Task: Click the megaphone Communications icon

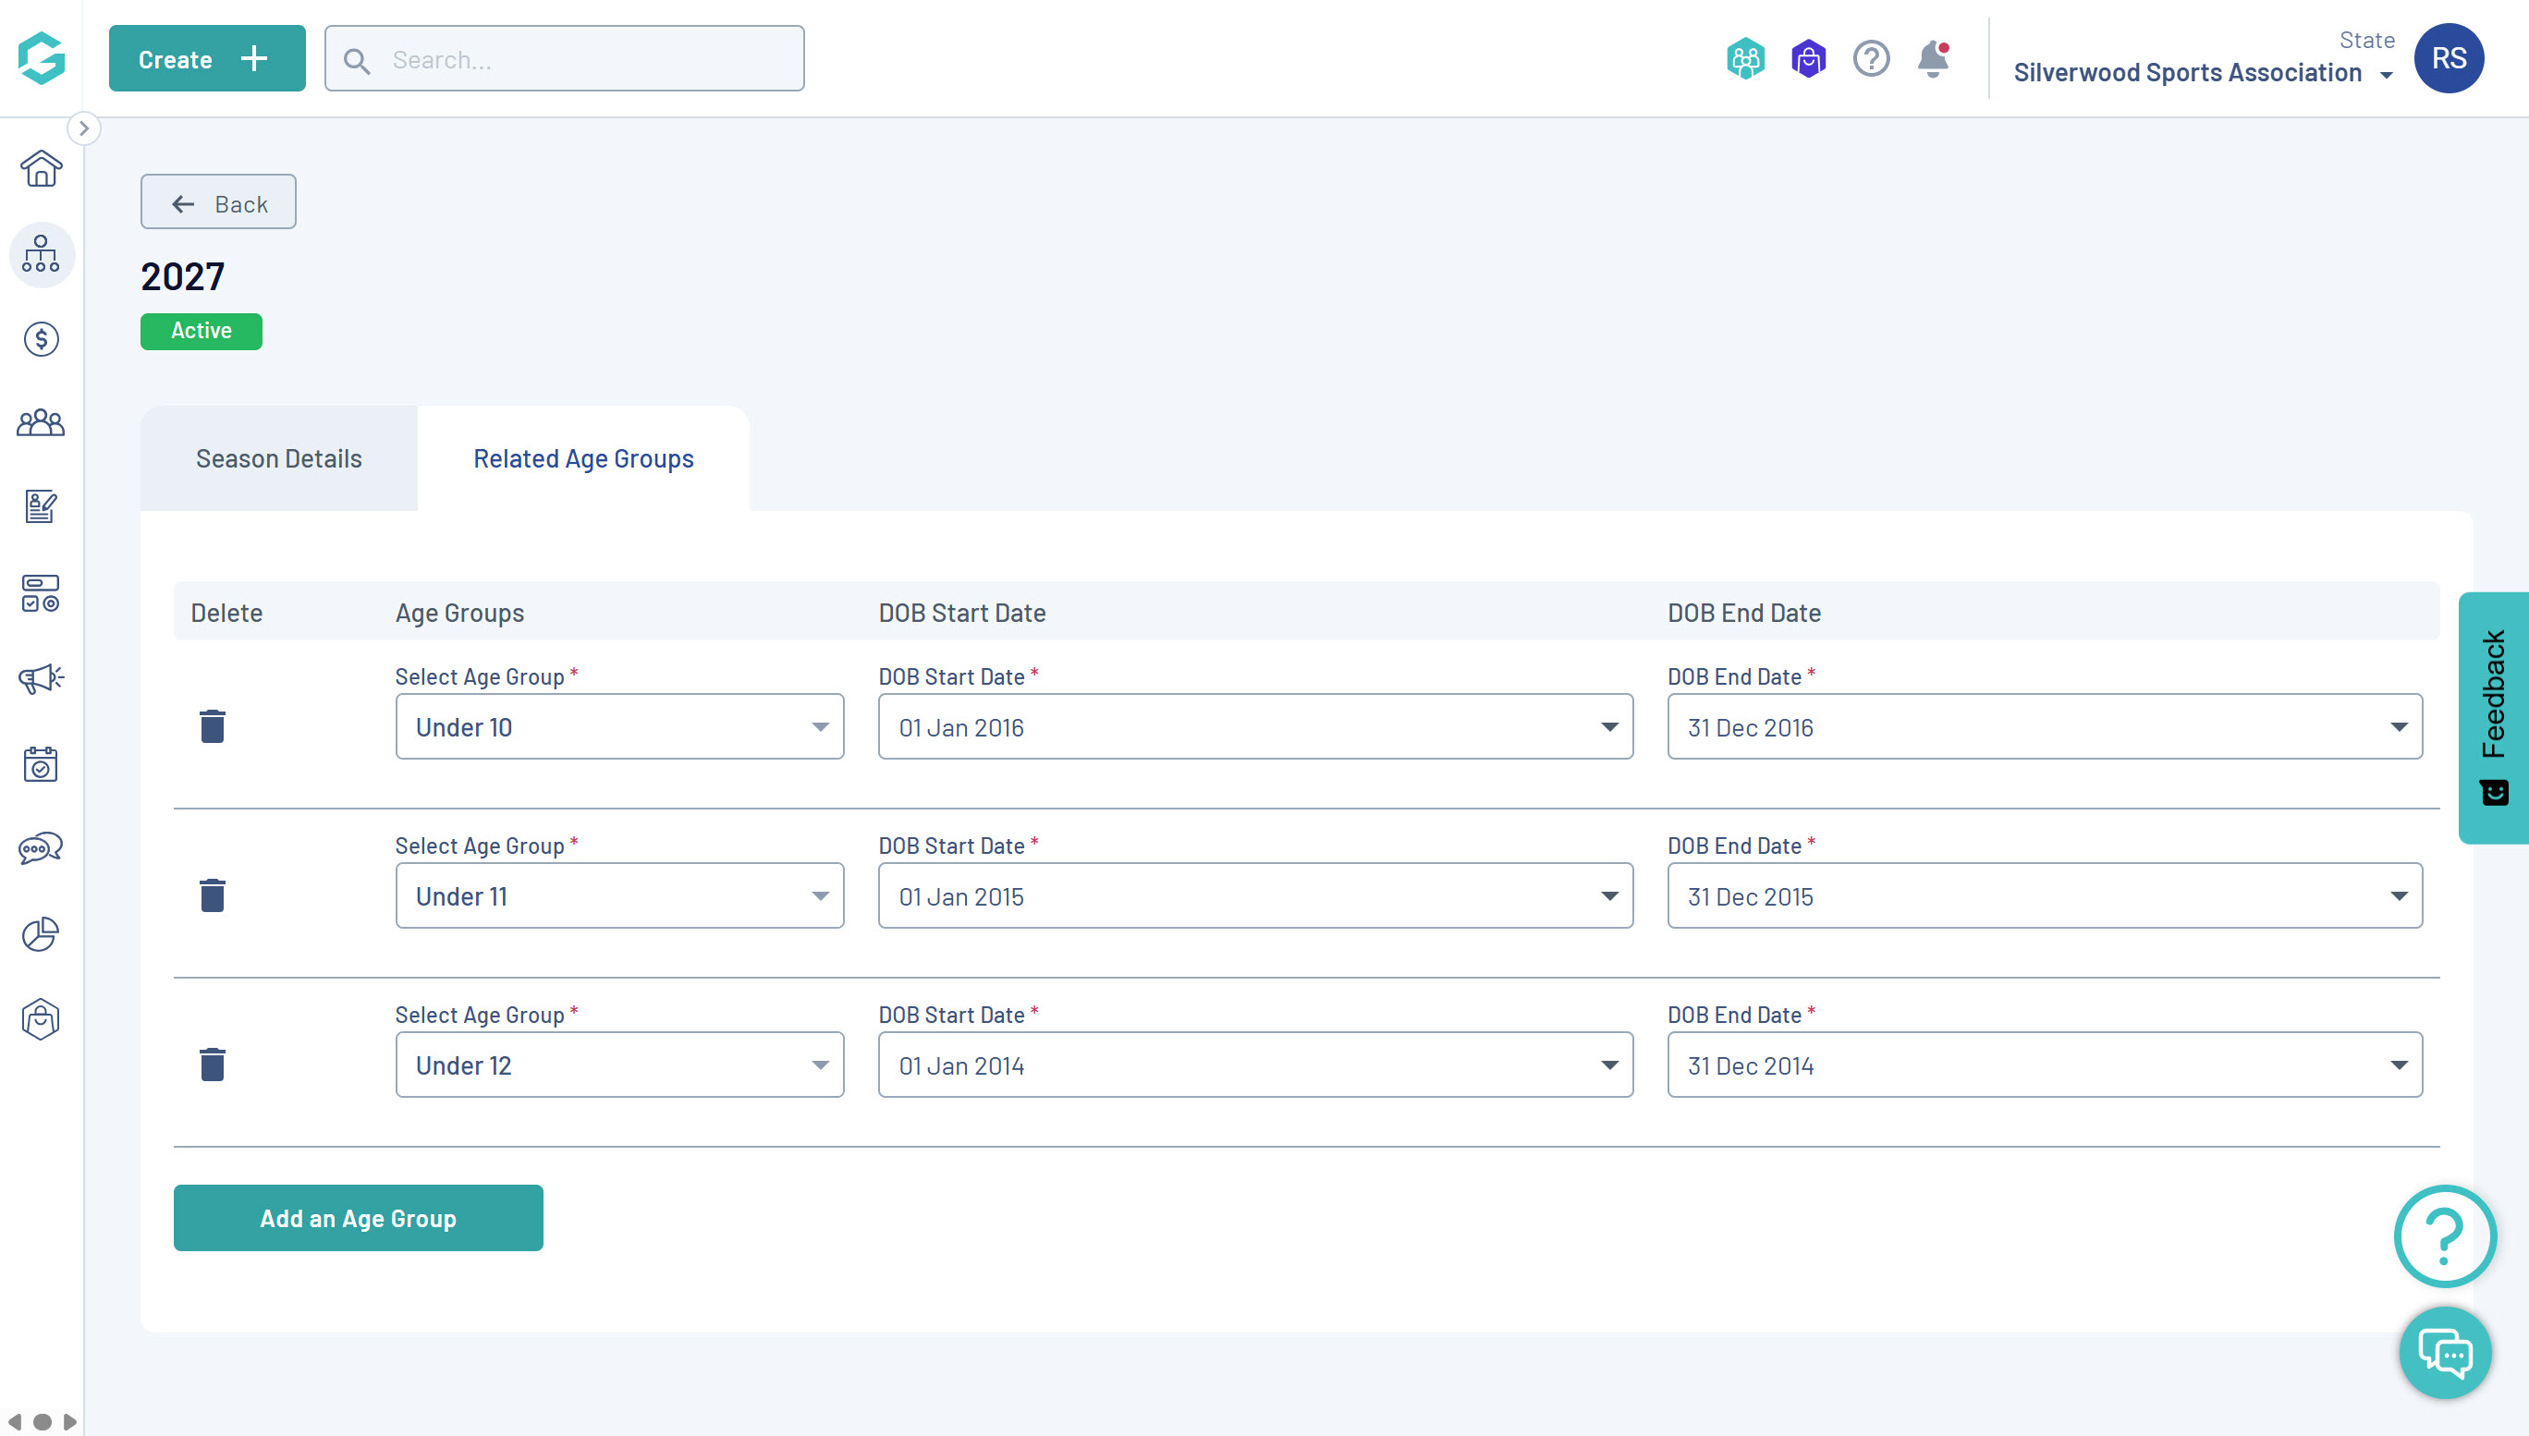Action: coord(41,678)
